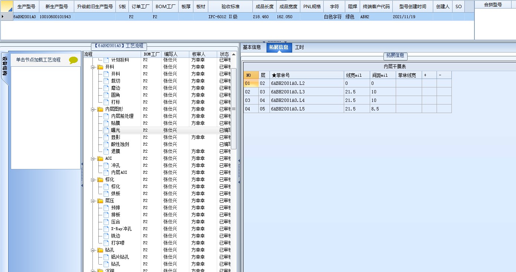Screen dimensions: 516x272
Task: Click the 酸性蚀刻 document icon
Action: (x=106, y=144)
